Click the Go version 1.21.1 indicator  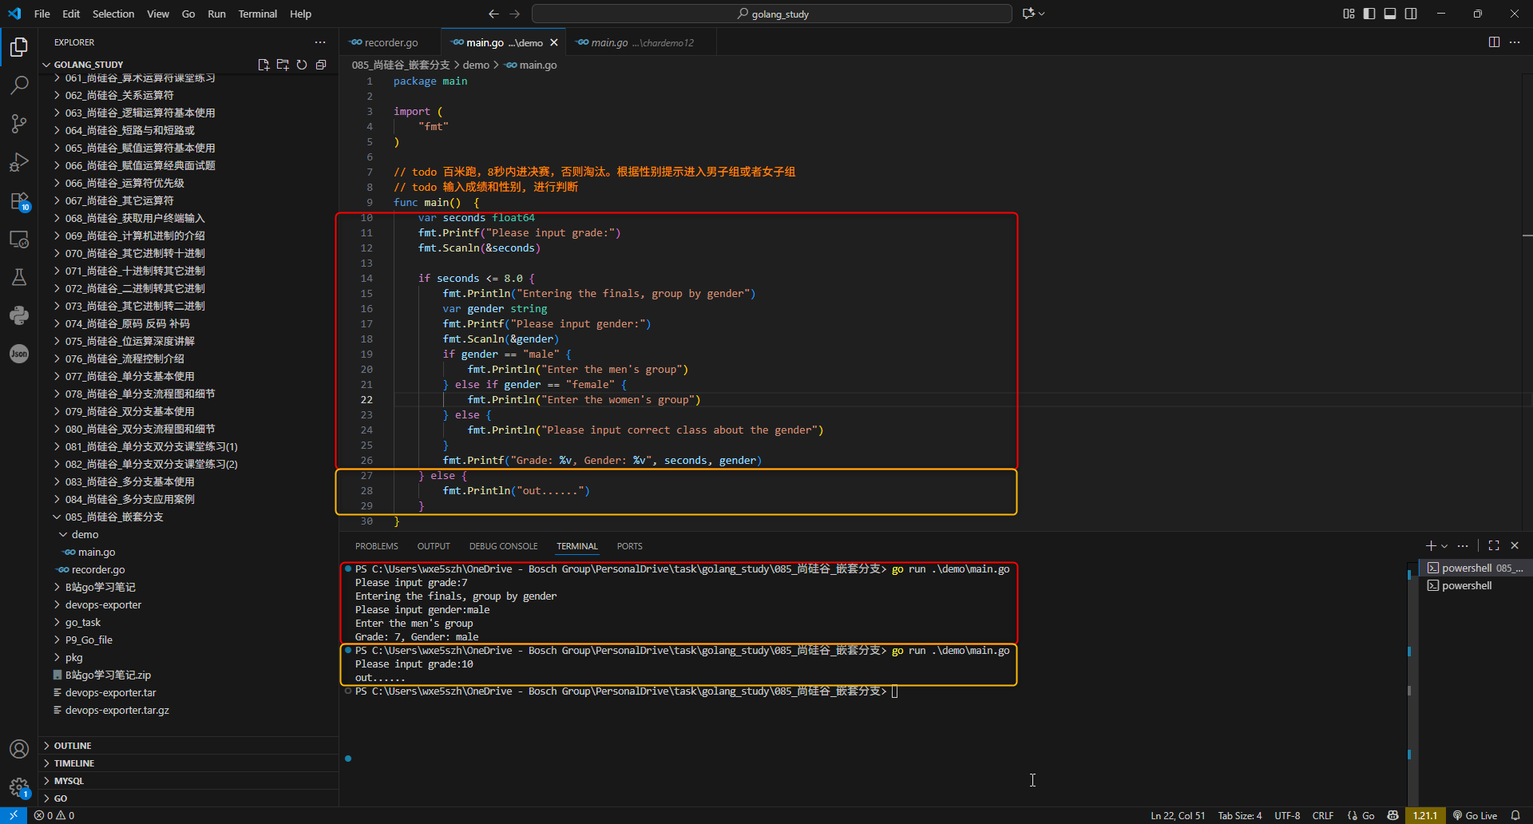tap(1425, 815)
